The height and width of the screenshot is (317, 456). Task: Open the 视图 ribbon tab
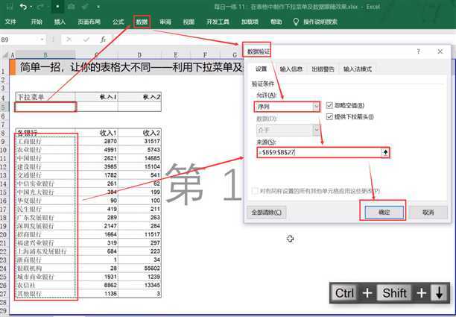click(189, 22)
